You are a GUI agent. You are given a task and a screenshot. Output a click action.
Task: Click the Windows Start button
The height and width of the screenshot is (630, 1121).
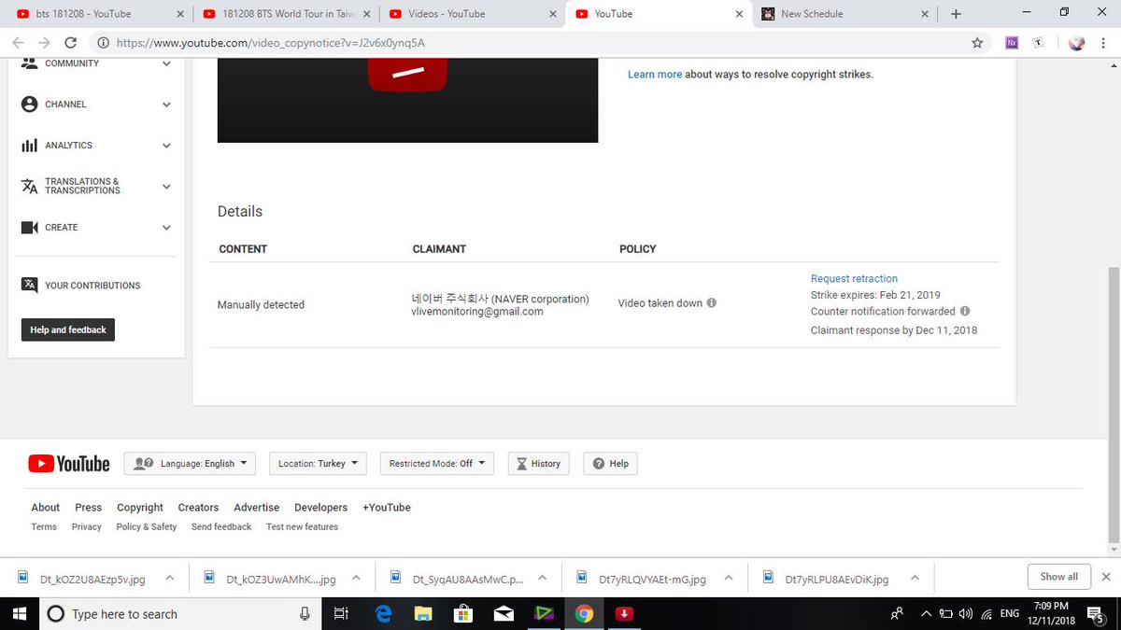[x=20, y=613]
